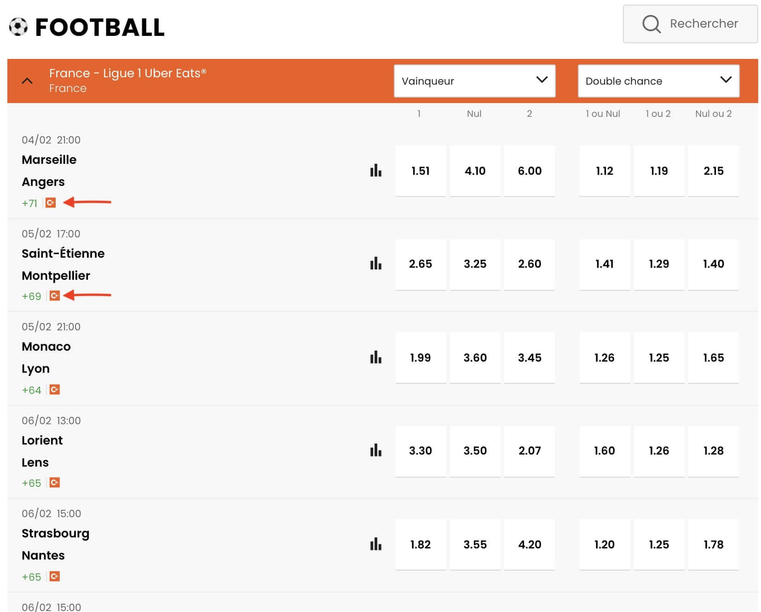The width and height of the screenshot is (761, 612).
Task: Show +64 more bets for Monaco Lyon
Action: (x=31, y=390)
